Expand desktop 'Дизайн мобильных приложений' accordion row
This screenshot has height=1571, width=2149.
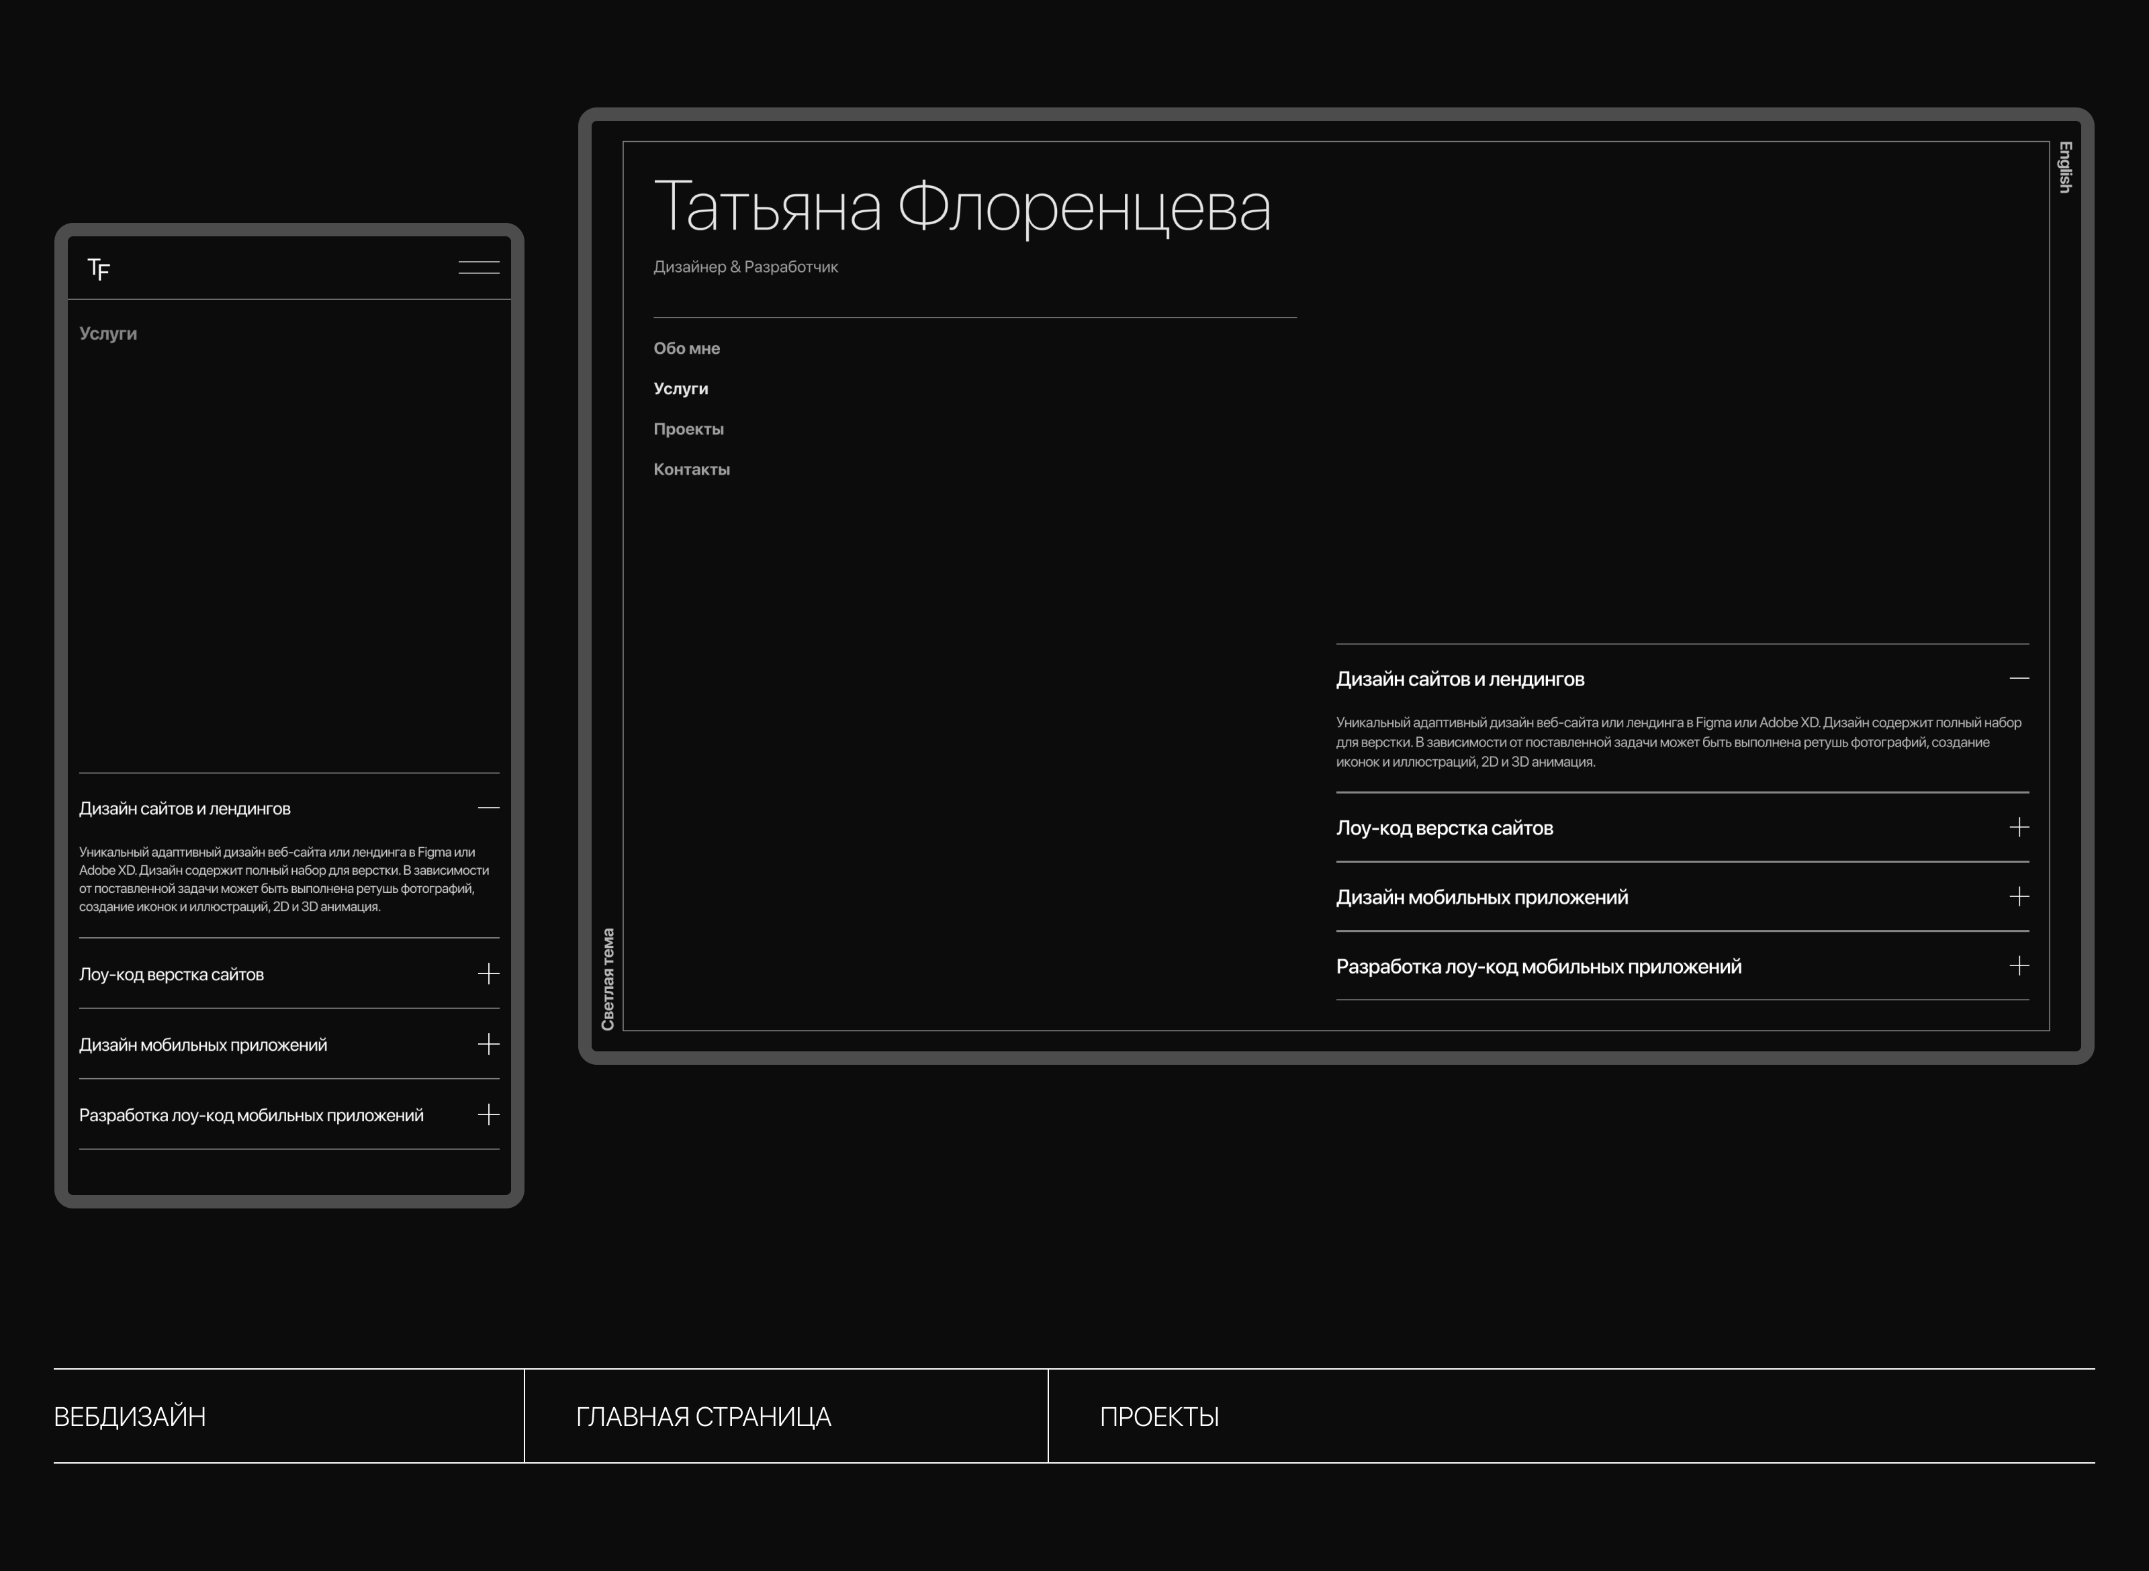coord(1481,898)
